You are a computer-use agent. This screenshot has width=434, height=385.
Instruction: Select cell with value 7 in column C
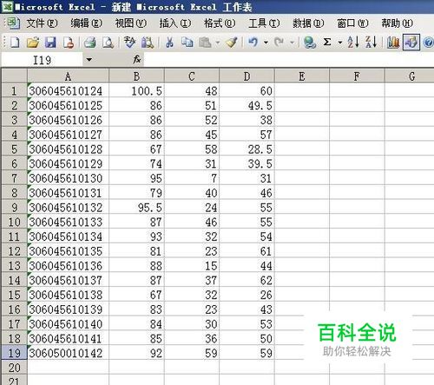point(192,178)
